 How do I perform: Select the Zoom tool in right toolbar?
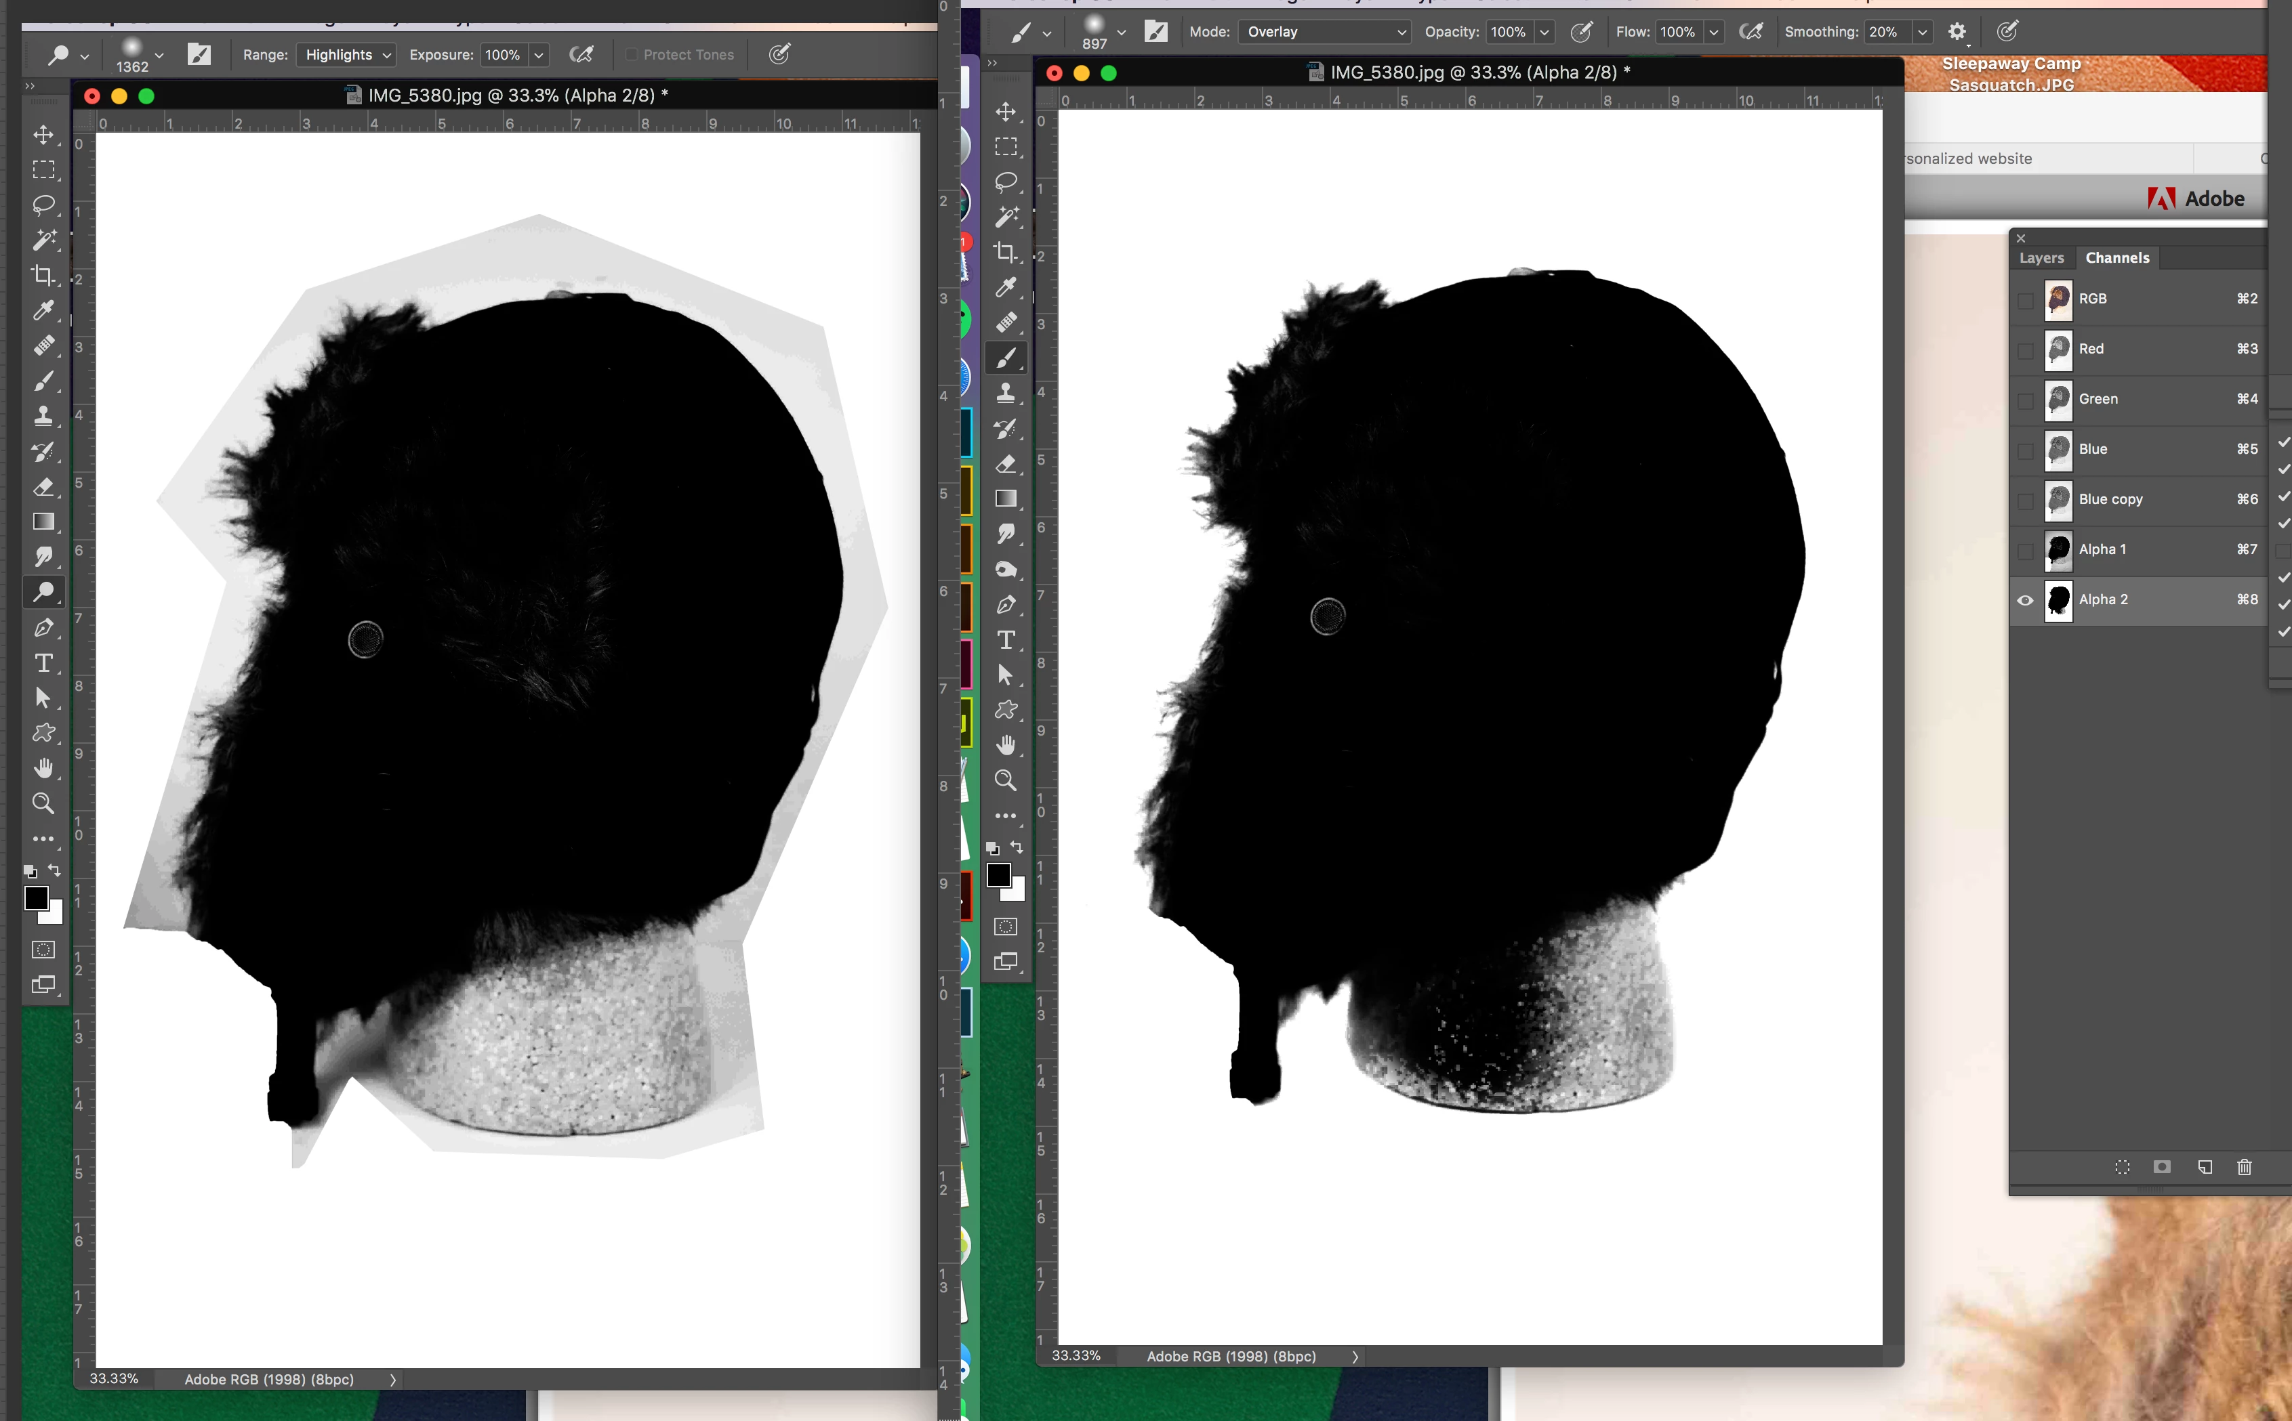[x=1006, y=780]
